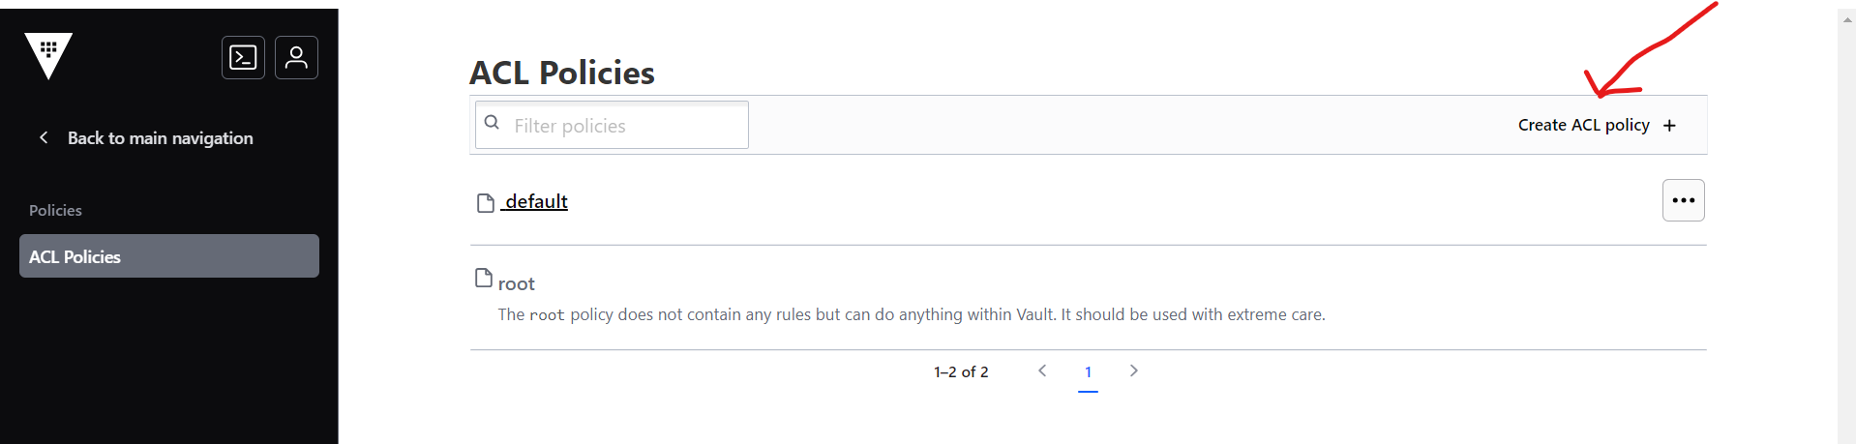Click the plus icon beside Create ACL policy
1856x444 pixels.
(1669, 126)
